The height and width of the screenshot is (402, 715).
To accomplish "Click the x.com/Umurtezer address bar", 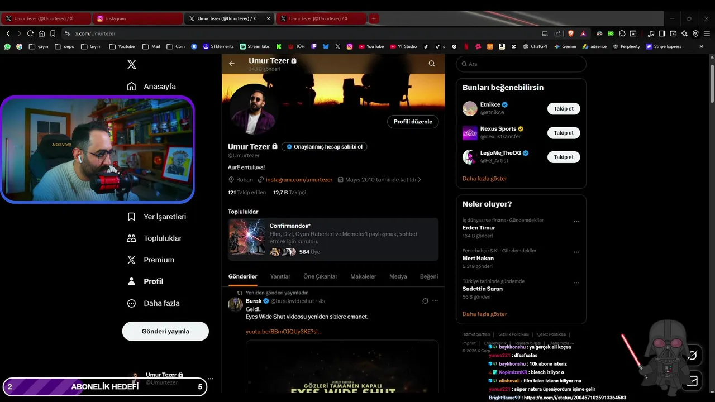I will click(x=302, y=33).
